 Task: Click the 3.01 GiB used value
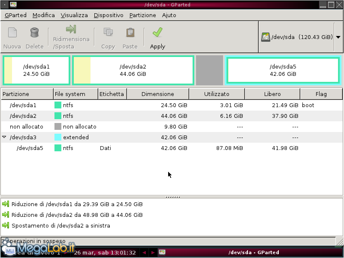click(232, 105)
